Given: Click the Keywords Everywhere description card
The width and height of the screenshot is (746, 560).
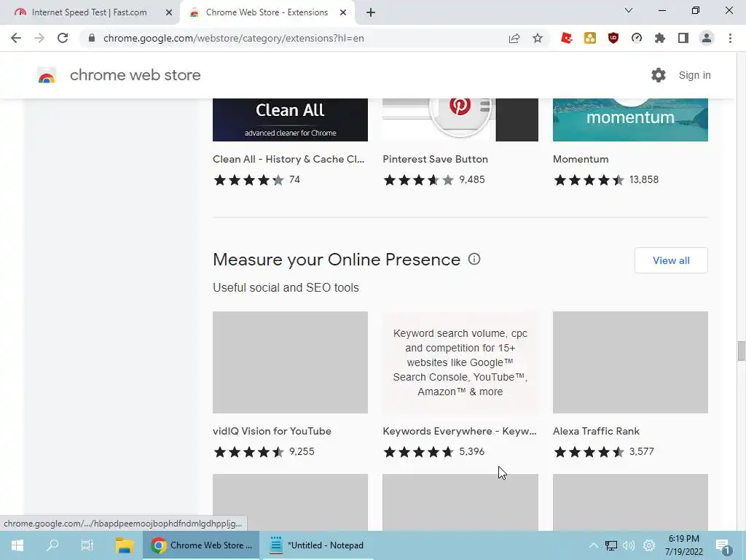Looking at the screenshot, I should tap(460, 362).
